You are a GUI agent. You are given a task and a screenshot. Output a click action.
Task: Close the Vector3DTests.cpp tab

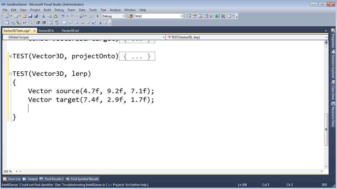point(34,31)
